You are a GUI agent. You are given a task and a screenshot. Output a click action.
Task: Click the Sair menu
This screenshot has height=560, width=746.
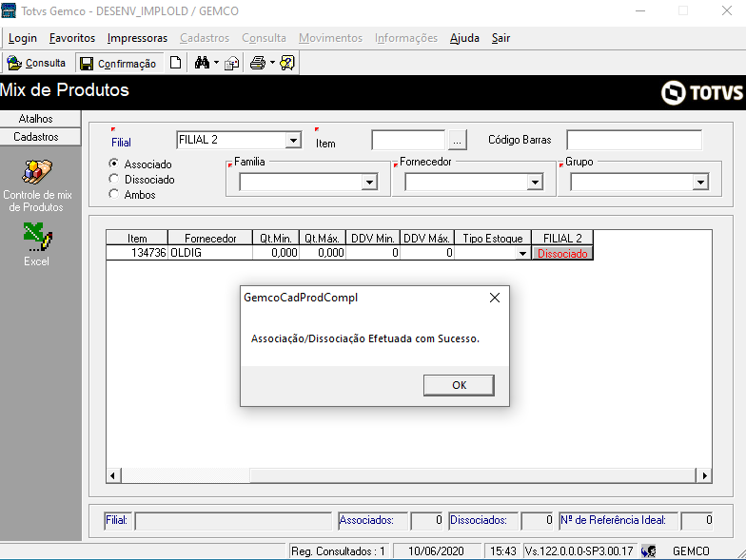point(501,38)
